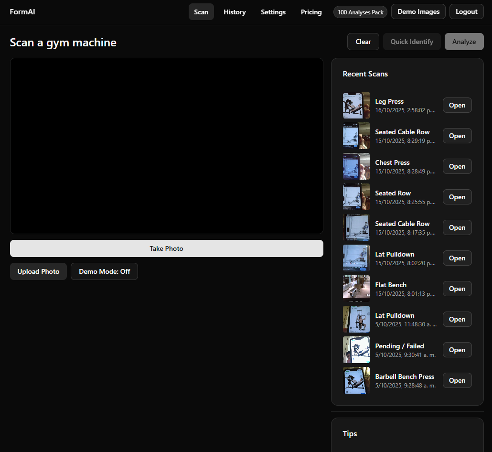Click the camera preview area

(167, 146)
